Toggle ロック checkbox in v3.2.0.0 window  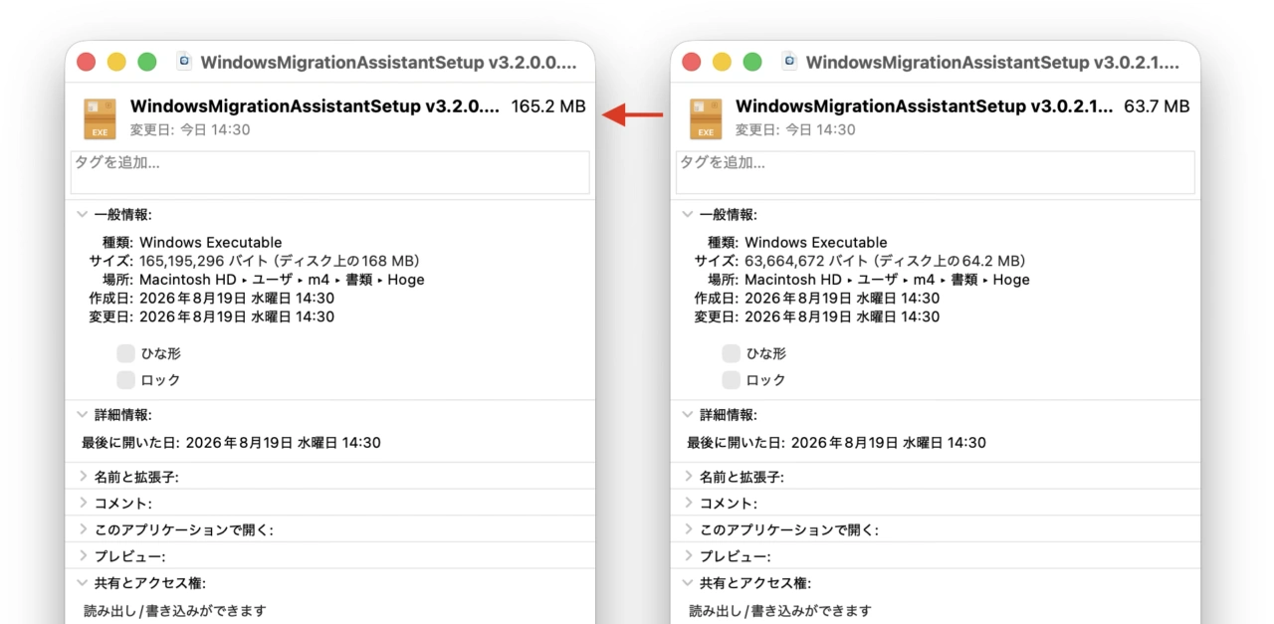coord(125,379)
